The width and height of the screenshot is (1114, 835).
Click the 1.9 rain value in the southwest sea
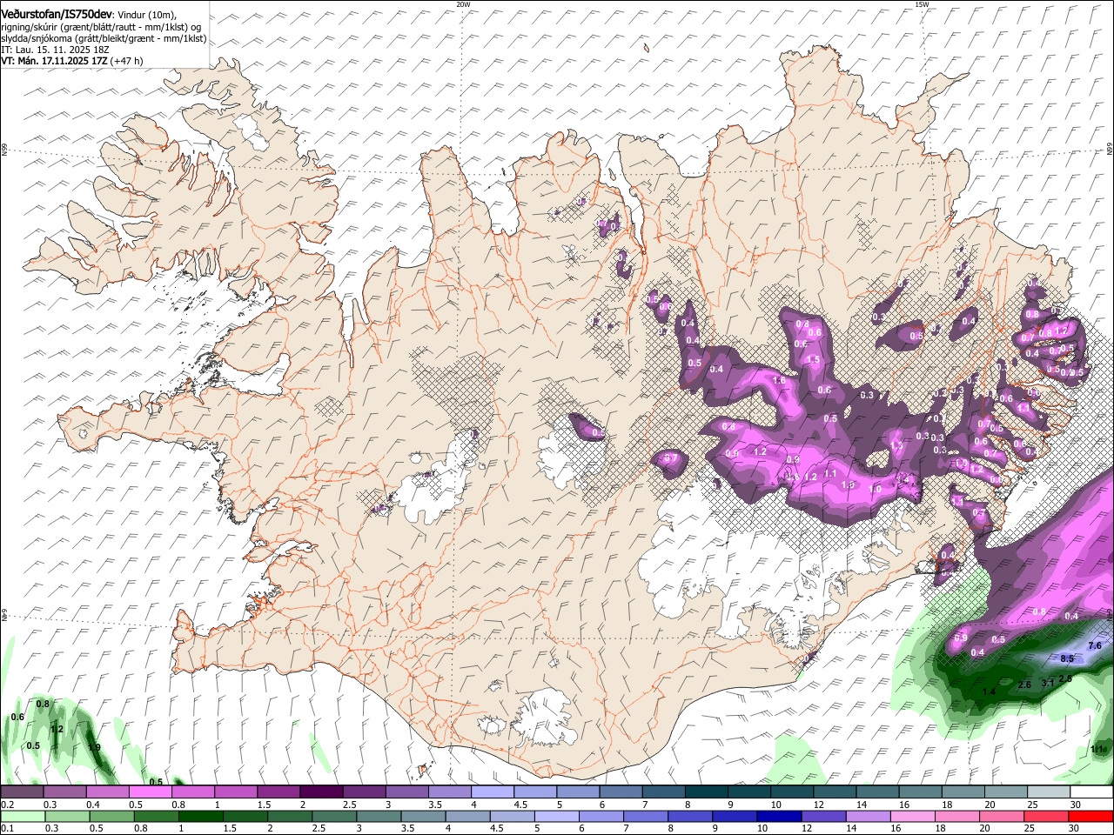pos(95,747)
